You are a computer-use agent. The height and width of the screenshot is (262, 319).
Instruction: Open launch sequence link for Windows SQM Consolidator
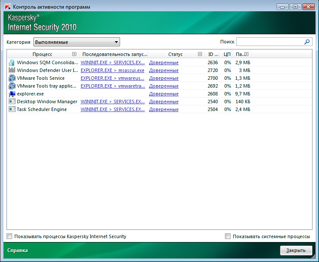[x=113, y=62]
